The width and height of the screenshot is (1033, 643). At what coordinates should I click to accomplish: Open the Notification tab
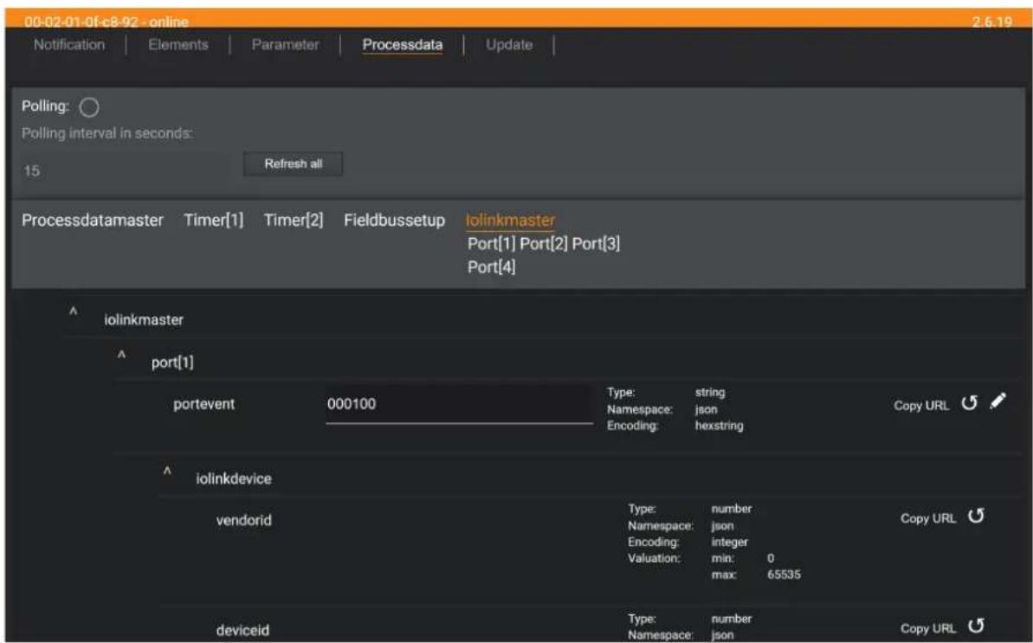(69, 45)
